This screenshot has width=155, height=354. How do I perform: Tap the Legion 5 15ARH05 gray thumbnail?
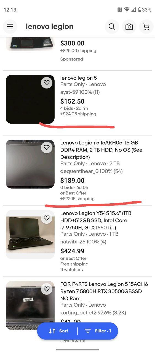pos(30,164)
